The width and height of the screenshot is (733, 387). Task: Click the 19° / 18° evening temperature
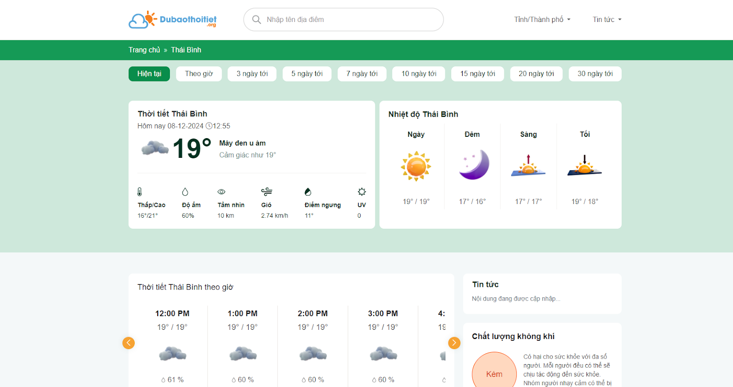click(x=585, y=201)
